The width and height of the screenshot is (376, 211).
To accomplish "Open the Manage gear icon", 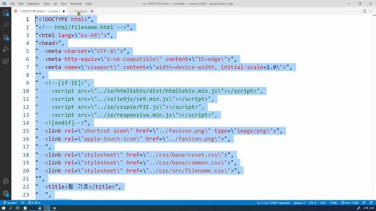I will 5,193.
